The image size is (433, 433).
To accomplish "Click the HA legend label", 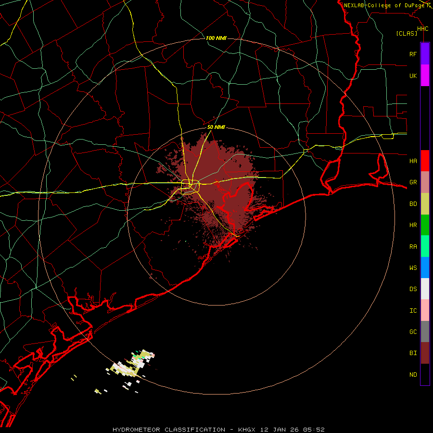I will [413, 161].
